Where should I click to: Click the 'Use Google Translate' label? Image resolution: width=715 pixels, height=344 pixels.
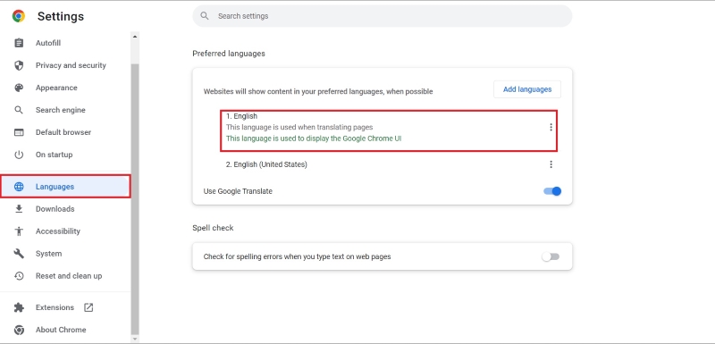(x=238, y=191)
